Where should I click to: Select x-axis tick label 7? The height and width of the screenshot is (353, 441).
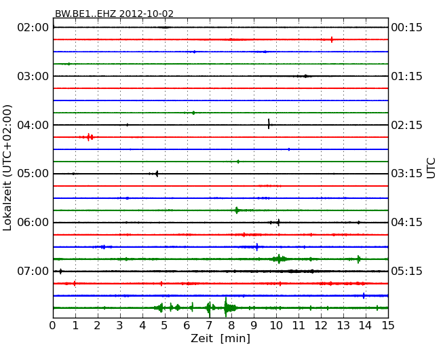209,326
